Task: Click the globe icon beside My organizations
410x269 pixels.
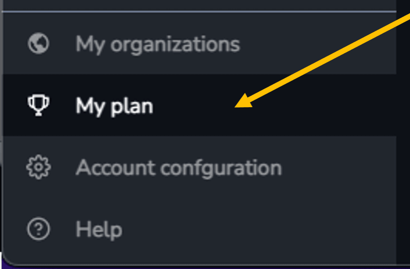Action: 39,43
